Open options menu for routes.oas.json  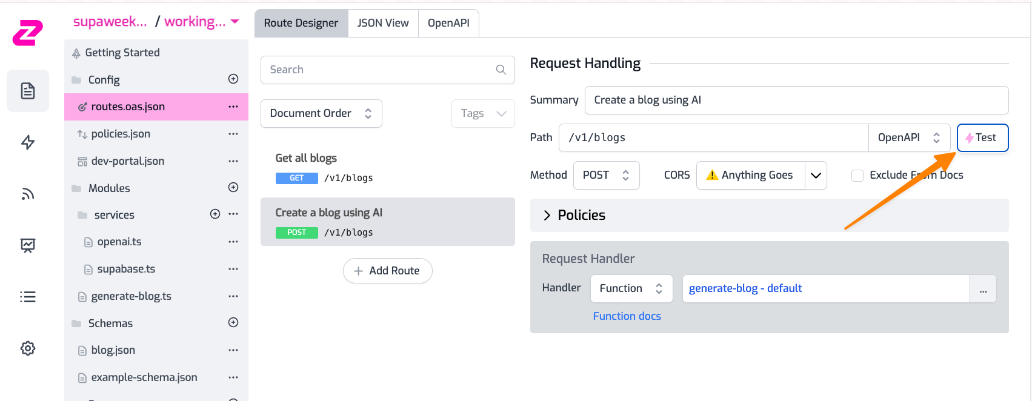click(233, 107)
